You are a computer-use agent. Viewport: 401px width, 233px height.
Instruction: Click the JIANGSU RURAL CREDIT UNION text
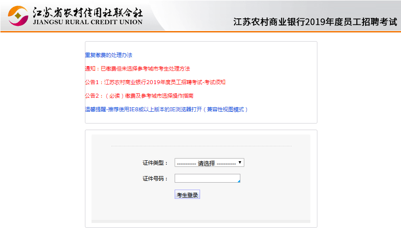(x=88, y=22)
